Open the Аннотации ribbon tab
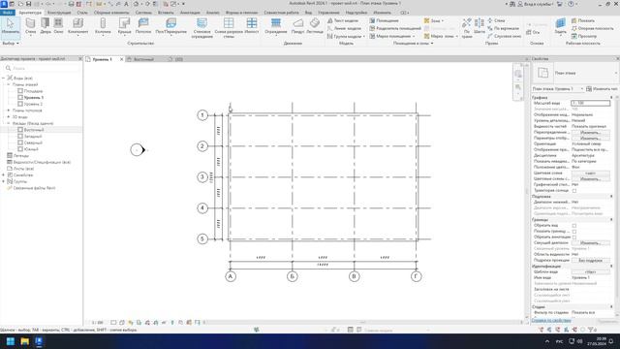Image resolution: width=620 pixels, height=349 pixels. pyautogui.click(x=190, y=13)
